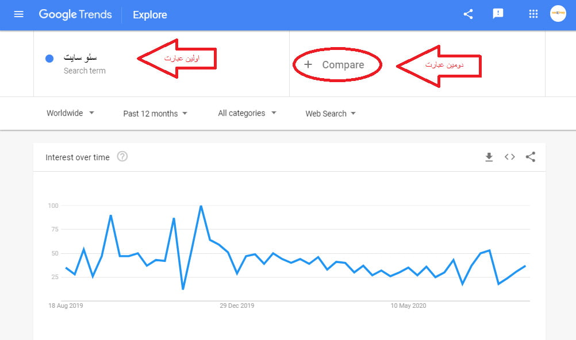Open the account profile avatar
Image resolution: width=576 pixels, height=340 pixels.
coord(558,14)
